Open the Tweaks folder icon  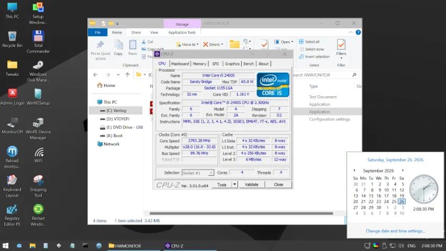(12, 68)
